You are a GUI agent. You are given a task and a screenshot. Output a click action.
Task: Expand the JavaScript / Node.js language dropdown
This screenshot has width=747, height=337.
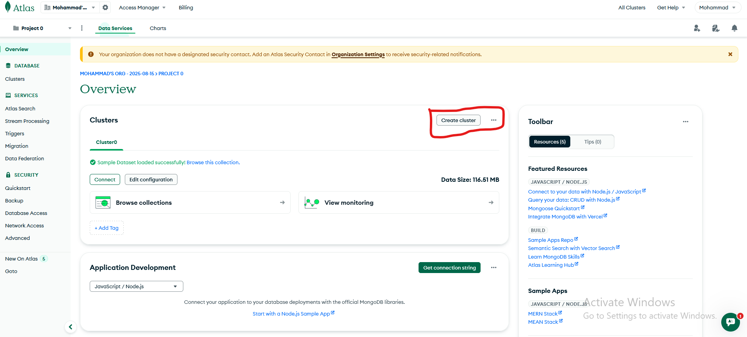tap(137, 286)
